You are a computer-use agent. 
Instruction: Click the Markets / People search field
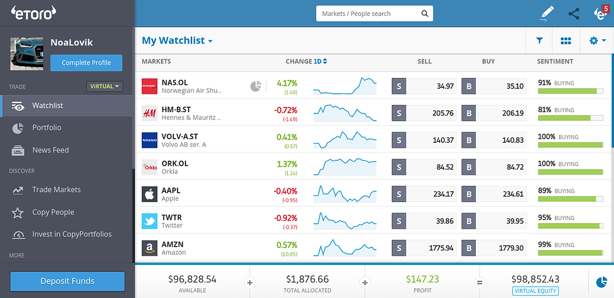pyautogui.click(x=375, y=13)
